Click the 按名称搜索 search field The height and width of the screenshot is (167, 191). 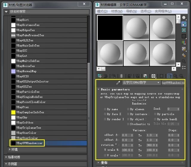point(49,12)
